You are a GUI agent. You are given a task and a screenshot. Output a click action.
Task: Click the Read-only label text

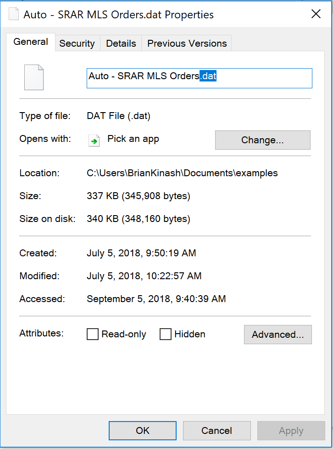[124, 334]
